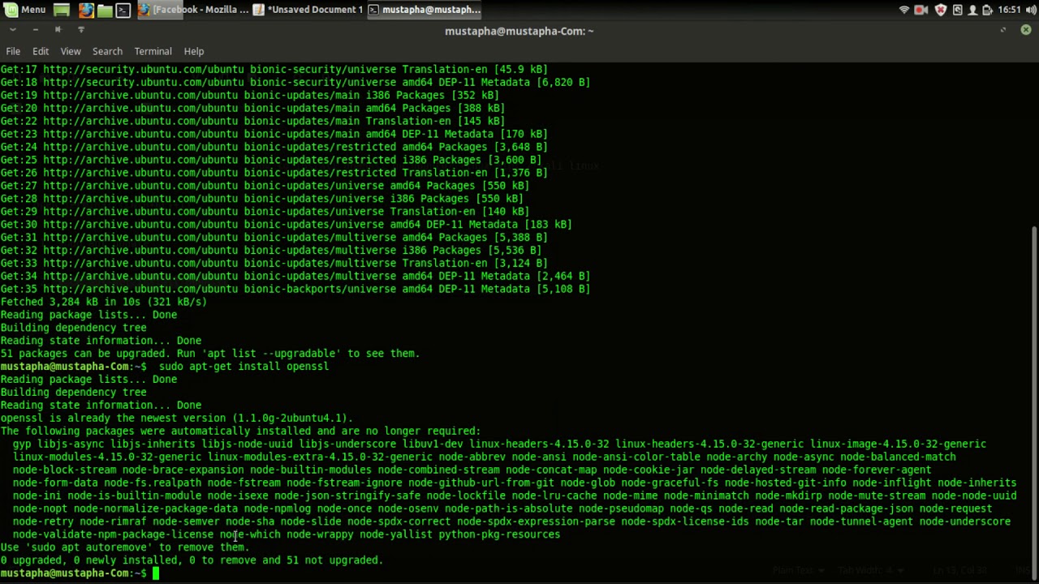The height and width of the screenshot is (584, 1039).
Task: Open the battery power tray icon
Action: coord(987,10)
